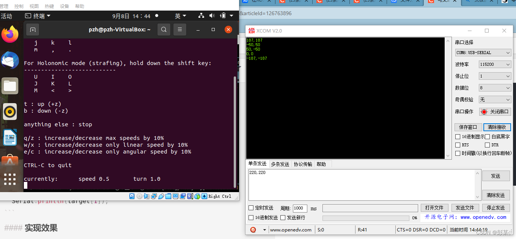The width and height of the screenshot is (516, 239).
Task: Click the 发送 send button
Action: click(496, 176)
